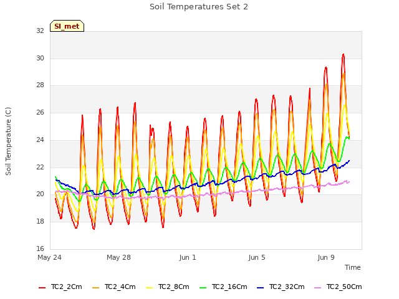This screenshot has width=399, height=299.
Task: Click the 20 y-axis tick label
Action: 40,194
